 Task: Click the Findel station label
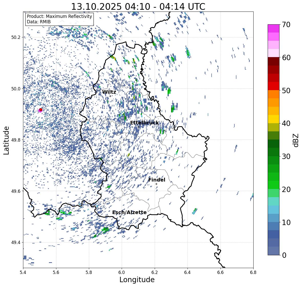[x=157, y=180]
